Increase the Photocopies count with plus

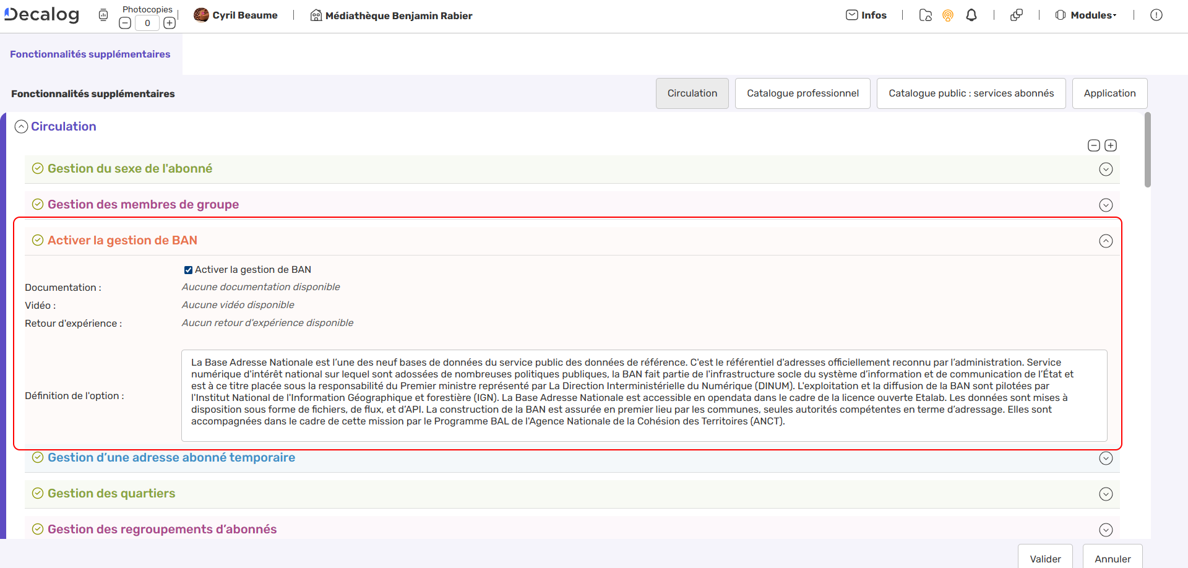pyautogui.click(x=170, y=24)
